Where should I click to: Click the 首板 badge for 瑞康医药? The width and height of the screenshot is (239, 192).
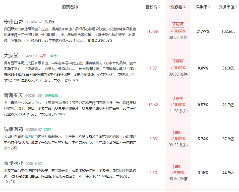pyautogui.click(x=178, y=132)
